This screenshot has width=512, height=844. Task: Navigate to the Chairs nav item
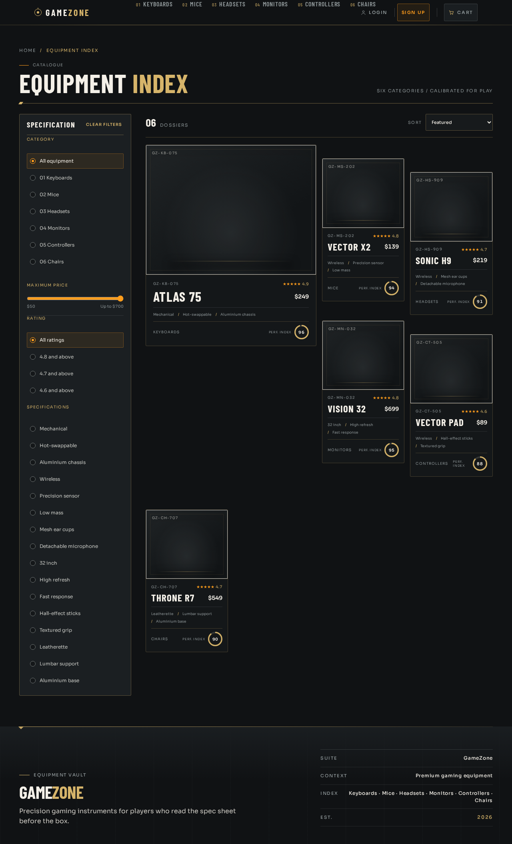click(x=363, y=4)
